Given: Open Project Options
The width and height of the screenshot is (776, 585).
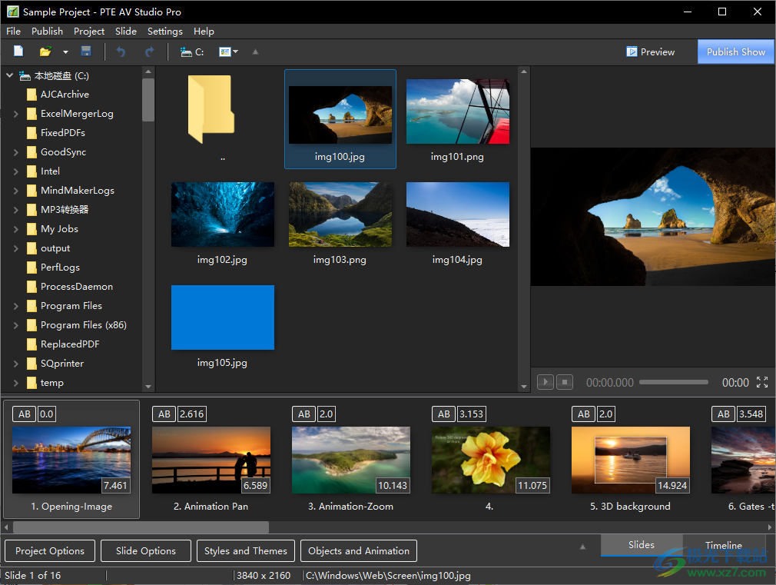Looking at the screenshot, I should [49, 551].
